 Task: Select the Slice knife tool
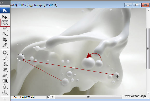click(5, 45)
